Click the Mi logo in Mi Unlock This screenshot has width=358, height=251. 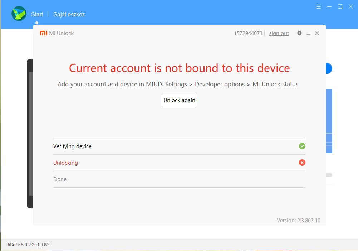43,33
